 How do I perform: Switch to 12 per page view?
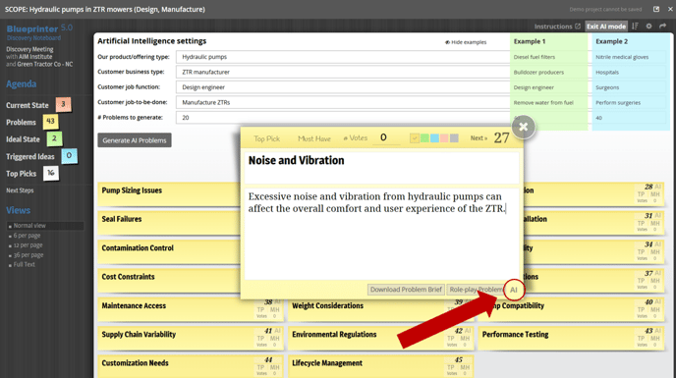pyautogui.click(x=28, y=244)
